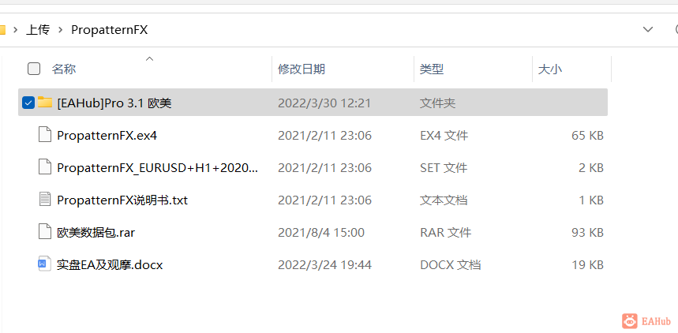
Task: Go to the 上传 folder in breadcrumb
Action: pos(38,30)
